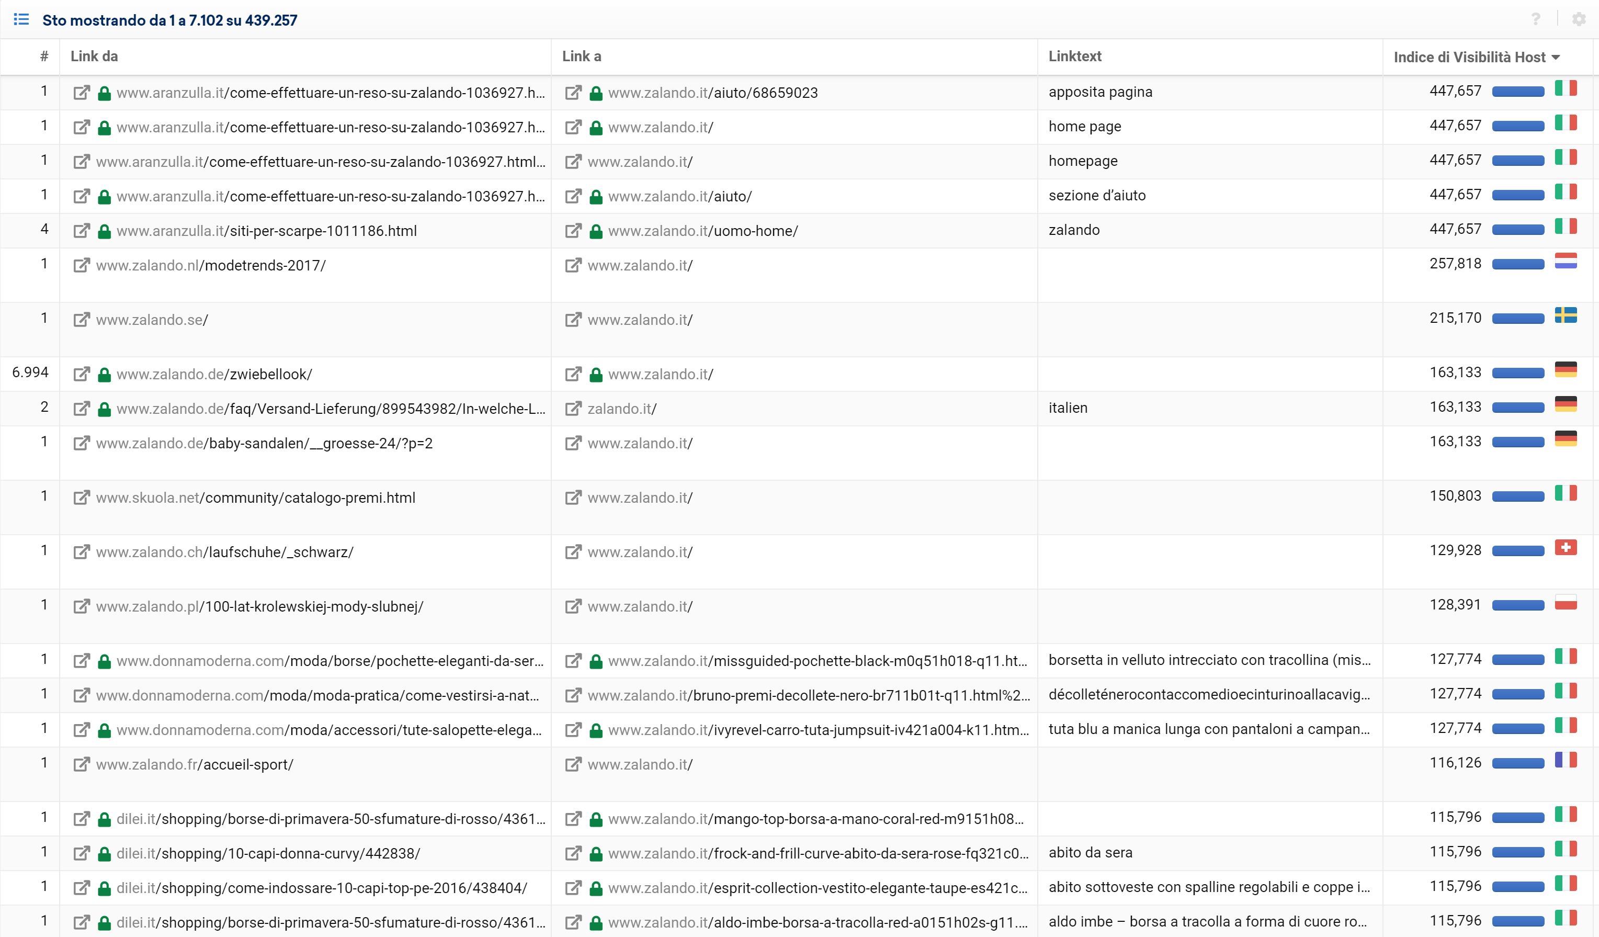Click the # column header

point(44,56)
